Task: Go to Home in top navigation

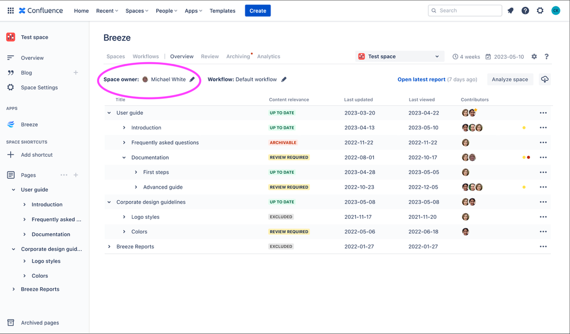Action: tap(82, 11)
